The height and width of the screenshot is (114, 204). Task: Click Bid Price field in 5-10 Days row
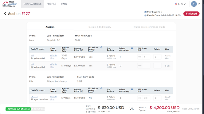[144, 66]
